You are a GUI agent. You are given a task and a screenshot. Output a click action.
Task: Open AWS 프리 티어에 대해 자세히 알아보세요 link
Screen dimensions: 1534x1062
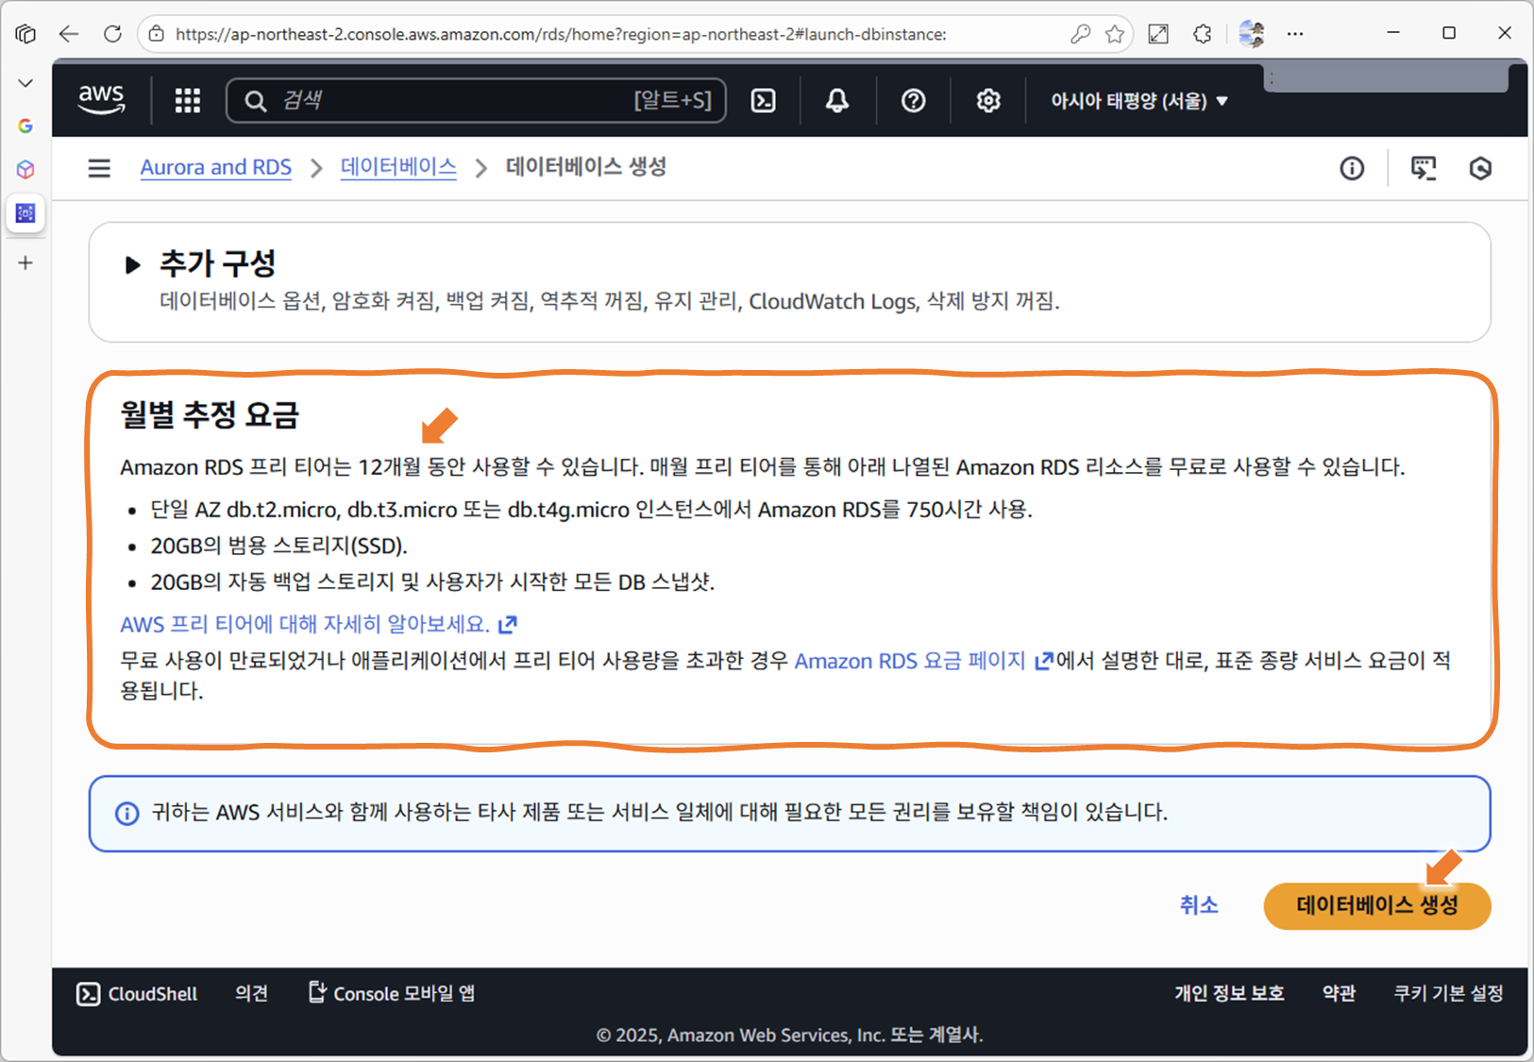(x=318, y=624)
